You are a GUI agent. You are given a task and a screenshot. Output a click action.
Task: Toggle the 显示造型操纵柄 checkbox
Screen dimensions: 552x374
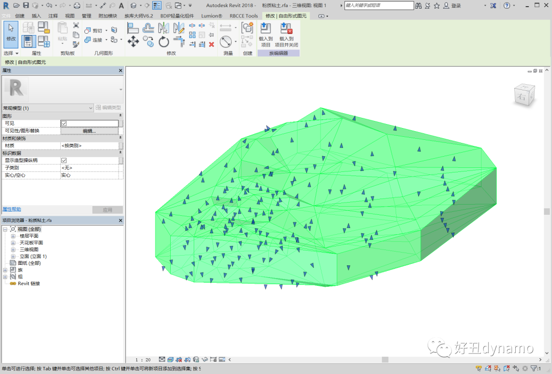(x=64, y=160)
